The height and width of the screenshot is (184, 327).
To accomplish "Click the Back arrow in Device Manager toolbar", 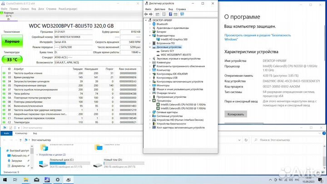I will point(146,14).
